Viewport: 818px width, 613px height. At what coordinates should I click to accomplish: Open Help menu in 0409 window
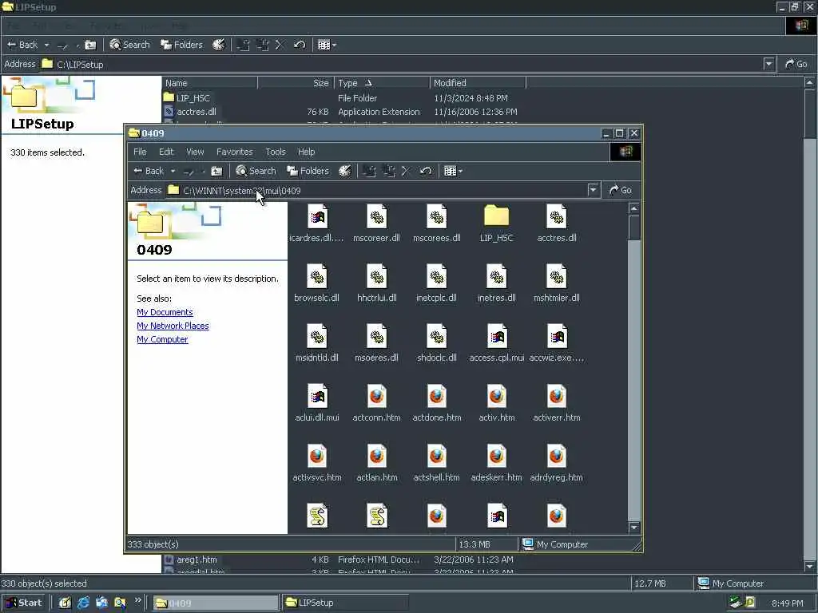306,152
